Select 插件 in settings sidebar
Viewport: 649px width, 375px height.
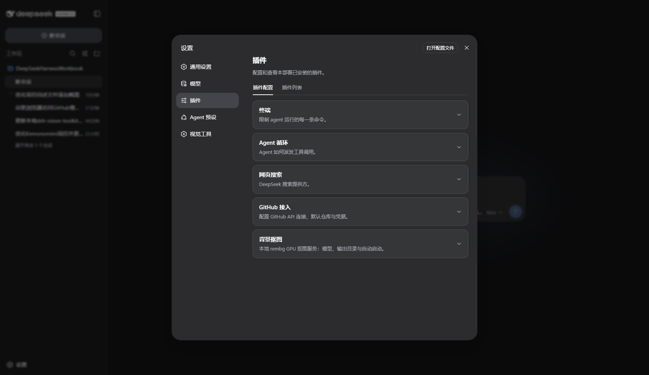[208, 100]
